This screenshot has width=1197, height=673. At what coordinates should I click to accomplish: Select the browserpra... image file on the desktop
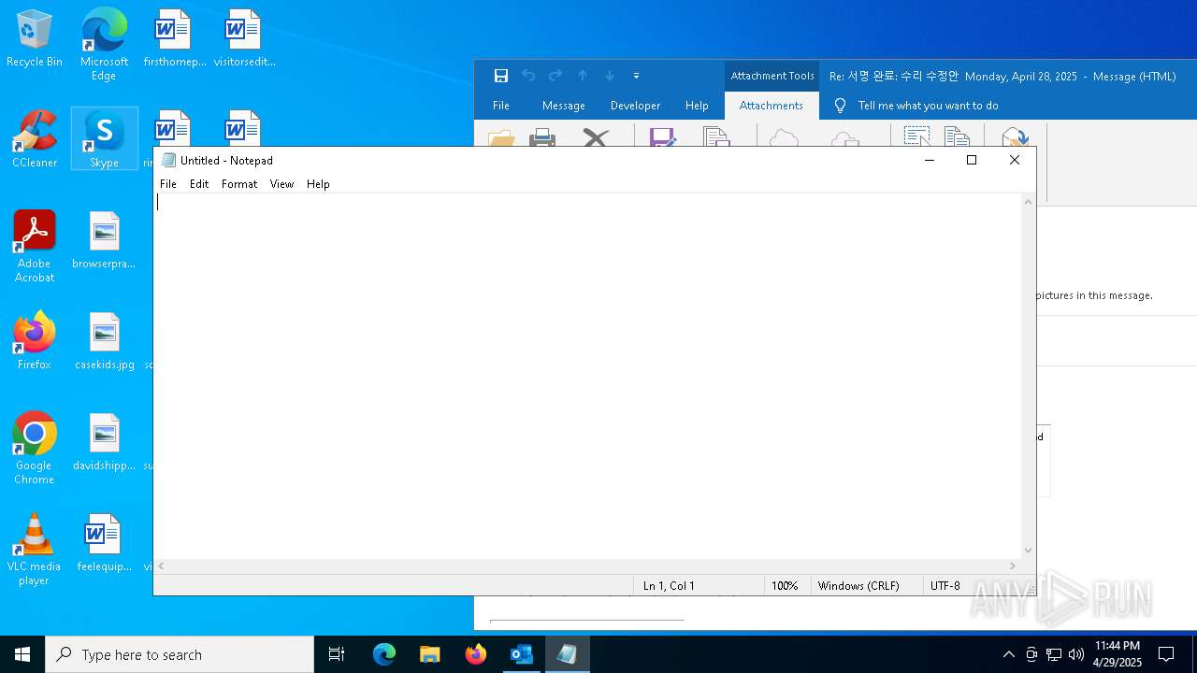(x=104, y=240)
